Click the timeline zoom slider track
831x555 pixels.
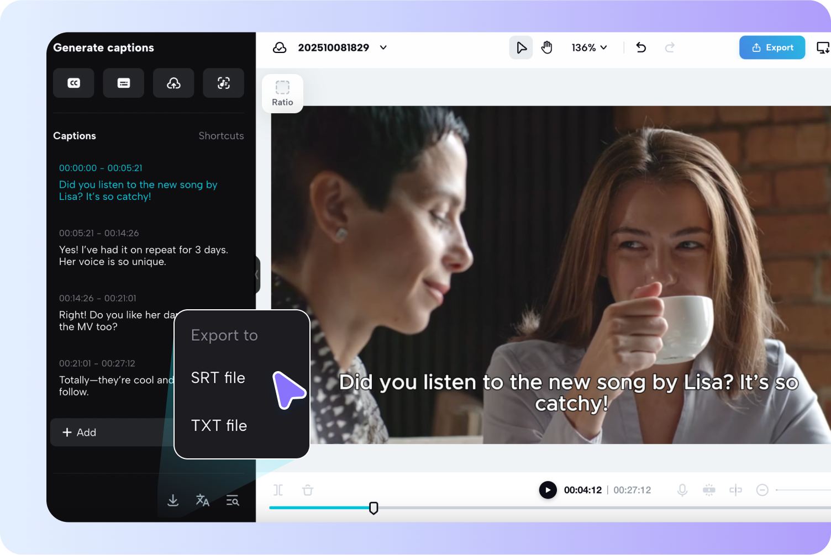click(803, 490)
